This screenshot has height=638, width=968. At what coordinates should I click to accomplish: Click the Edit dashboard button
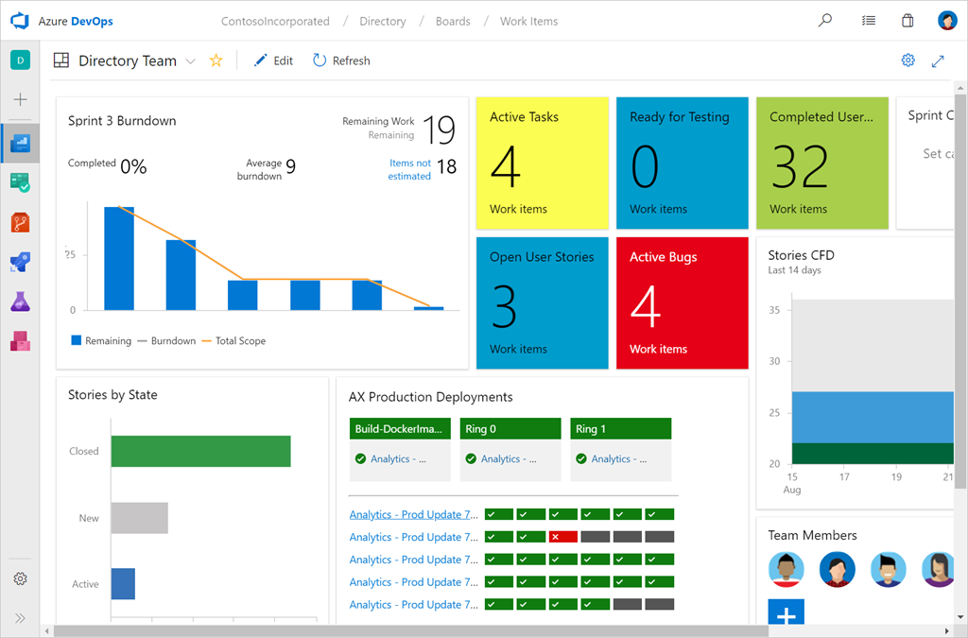pyautogui.click(x=273, y=60)
